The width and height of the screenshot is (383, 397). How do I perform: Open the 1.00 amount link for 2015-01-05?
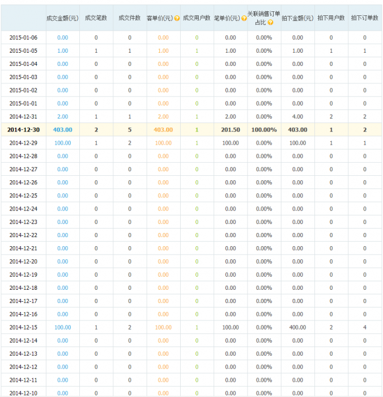tap(62, 51)
